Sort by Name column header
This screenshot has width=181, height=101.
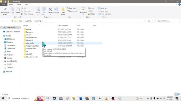click(x=40, y=26)
